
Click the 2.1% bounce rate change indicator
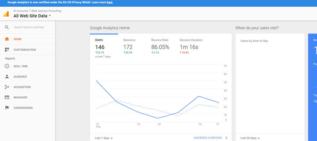tap(155, 53)
